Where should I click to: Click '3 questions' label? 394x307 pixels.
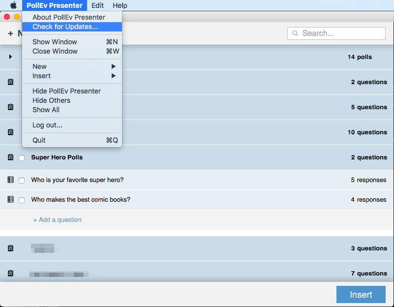[369, 248]
